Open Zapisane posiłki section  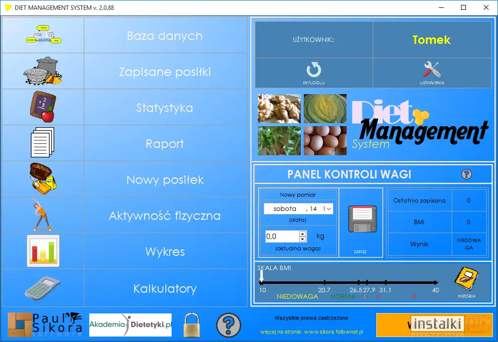pos(165,72)
